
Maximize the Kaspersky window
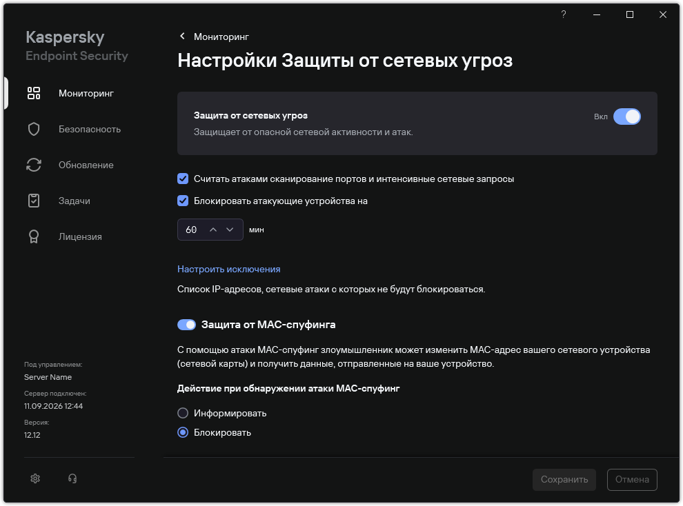[630, 14]
